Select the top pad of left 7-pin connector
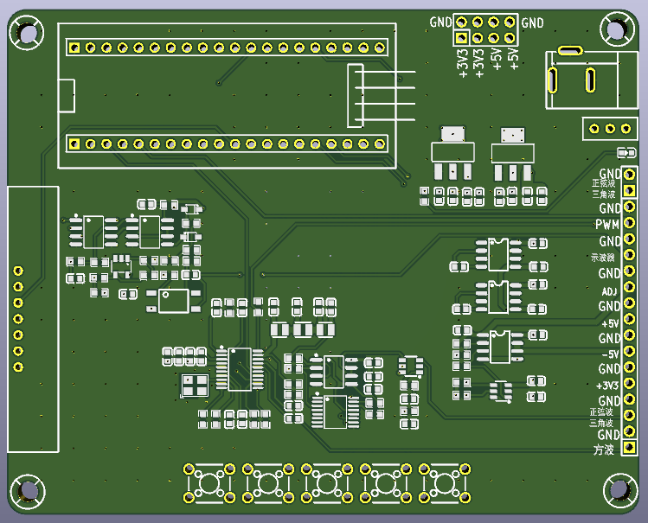 coord(18,271)
